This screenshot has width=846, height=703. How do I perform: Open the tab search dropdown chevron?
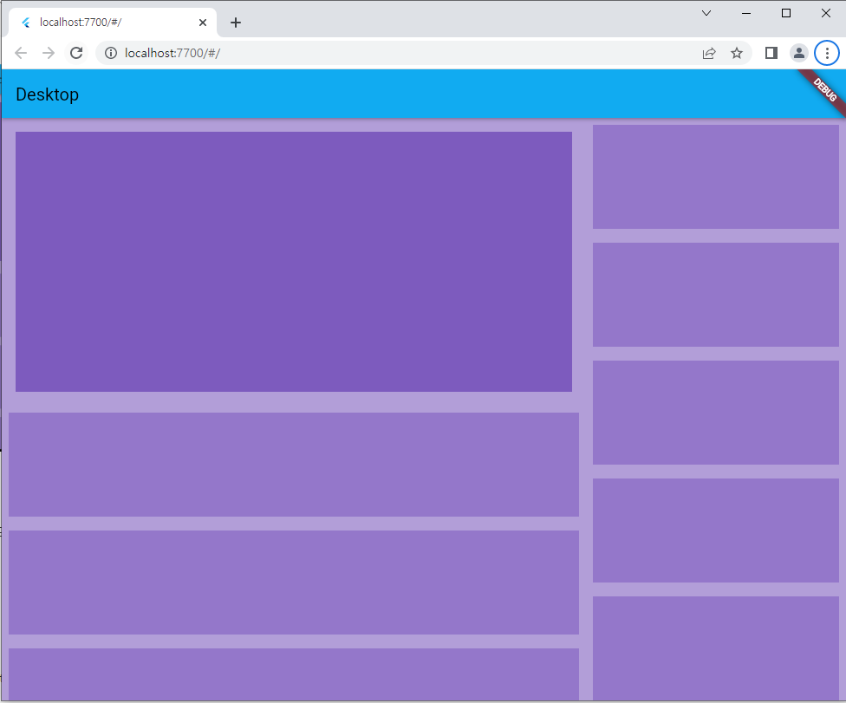[x=706, y=13]
